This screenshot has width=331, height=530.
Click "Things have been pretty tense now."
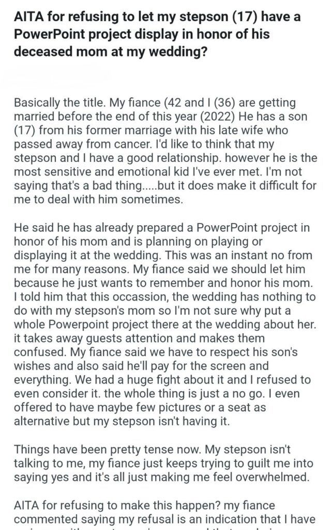tap(108, 450)
